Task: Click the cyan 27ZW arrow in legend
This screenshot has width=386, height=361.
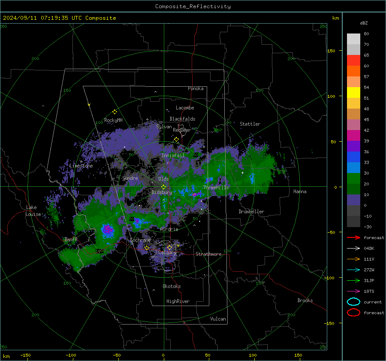Action: [353, 270]
